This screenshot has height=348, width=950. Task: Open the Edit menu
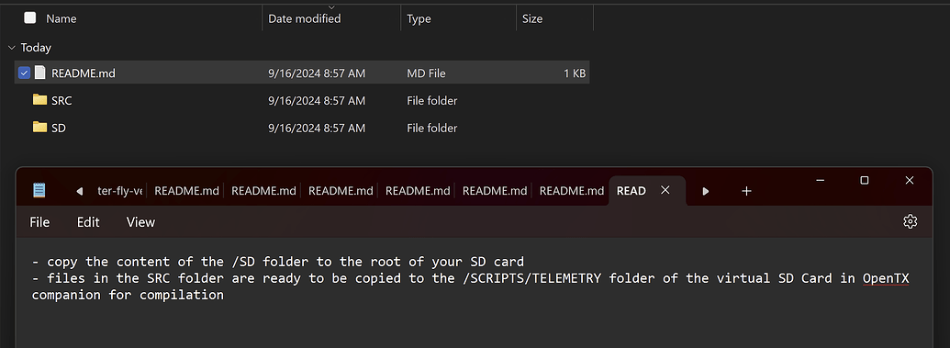tap(88, 222)
